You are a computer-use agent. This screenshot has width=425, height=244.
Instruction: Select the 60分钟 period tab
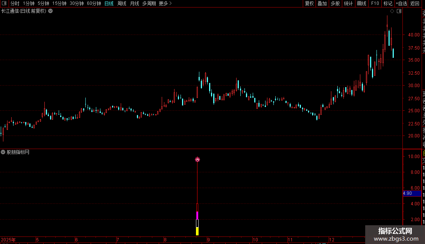[x=94, y=3]
